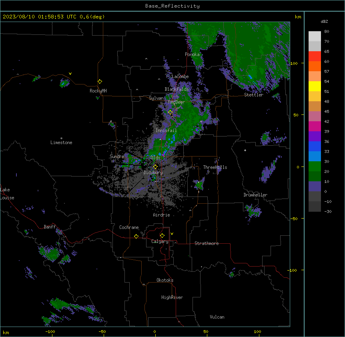Pick the orange legend swatch between 60 and 57
Image resolution: width=345 pixels, height=337 pixels.
[x=315, y=66]
